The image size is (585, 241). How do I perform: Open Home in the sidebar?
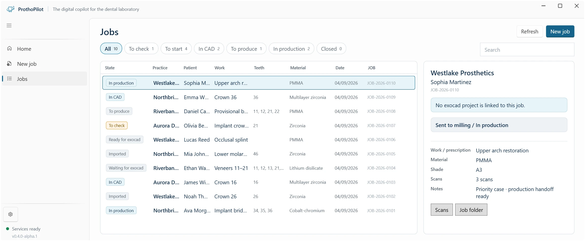coord(45,49)
